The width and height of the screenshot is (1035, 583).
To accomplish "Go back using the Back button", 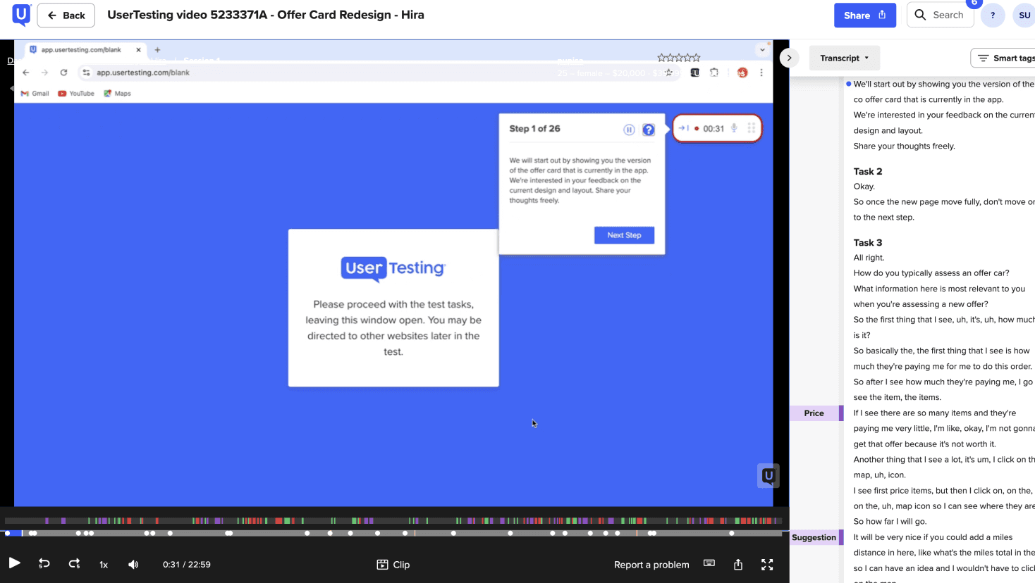I will coord(66,15).
